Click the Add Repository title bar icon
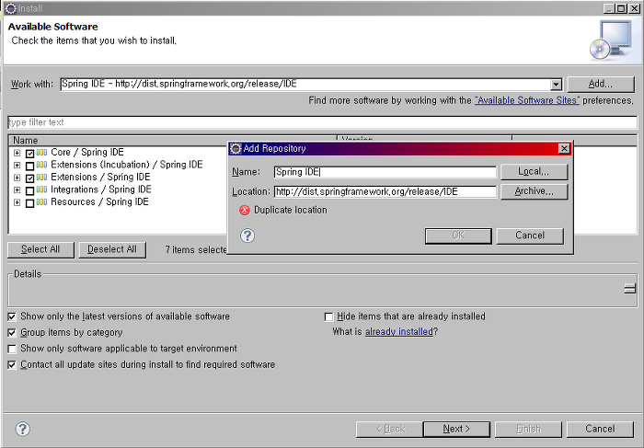This screenshot has height=448, width=644. coord(236,149)
